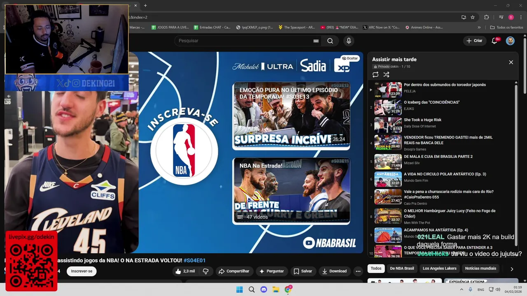Focus the Pesquisar search field
527x296 pixels.
[x=243, y=41]
